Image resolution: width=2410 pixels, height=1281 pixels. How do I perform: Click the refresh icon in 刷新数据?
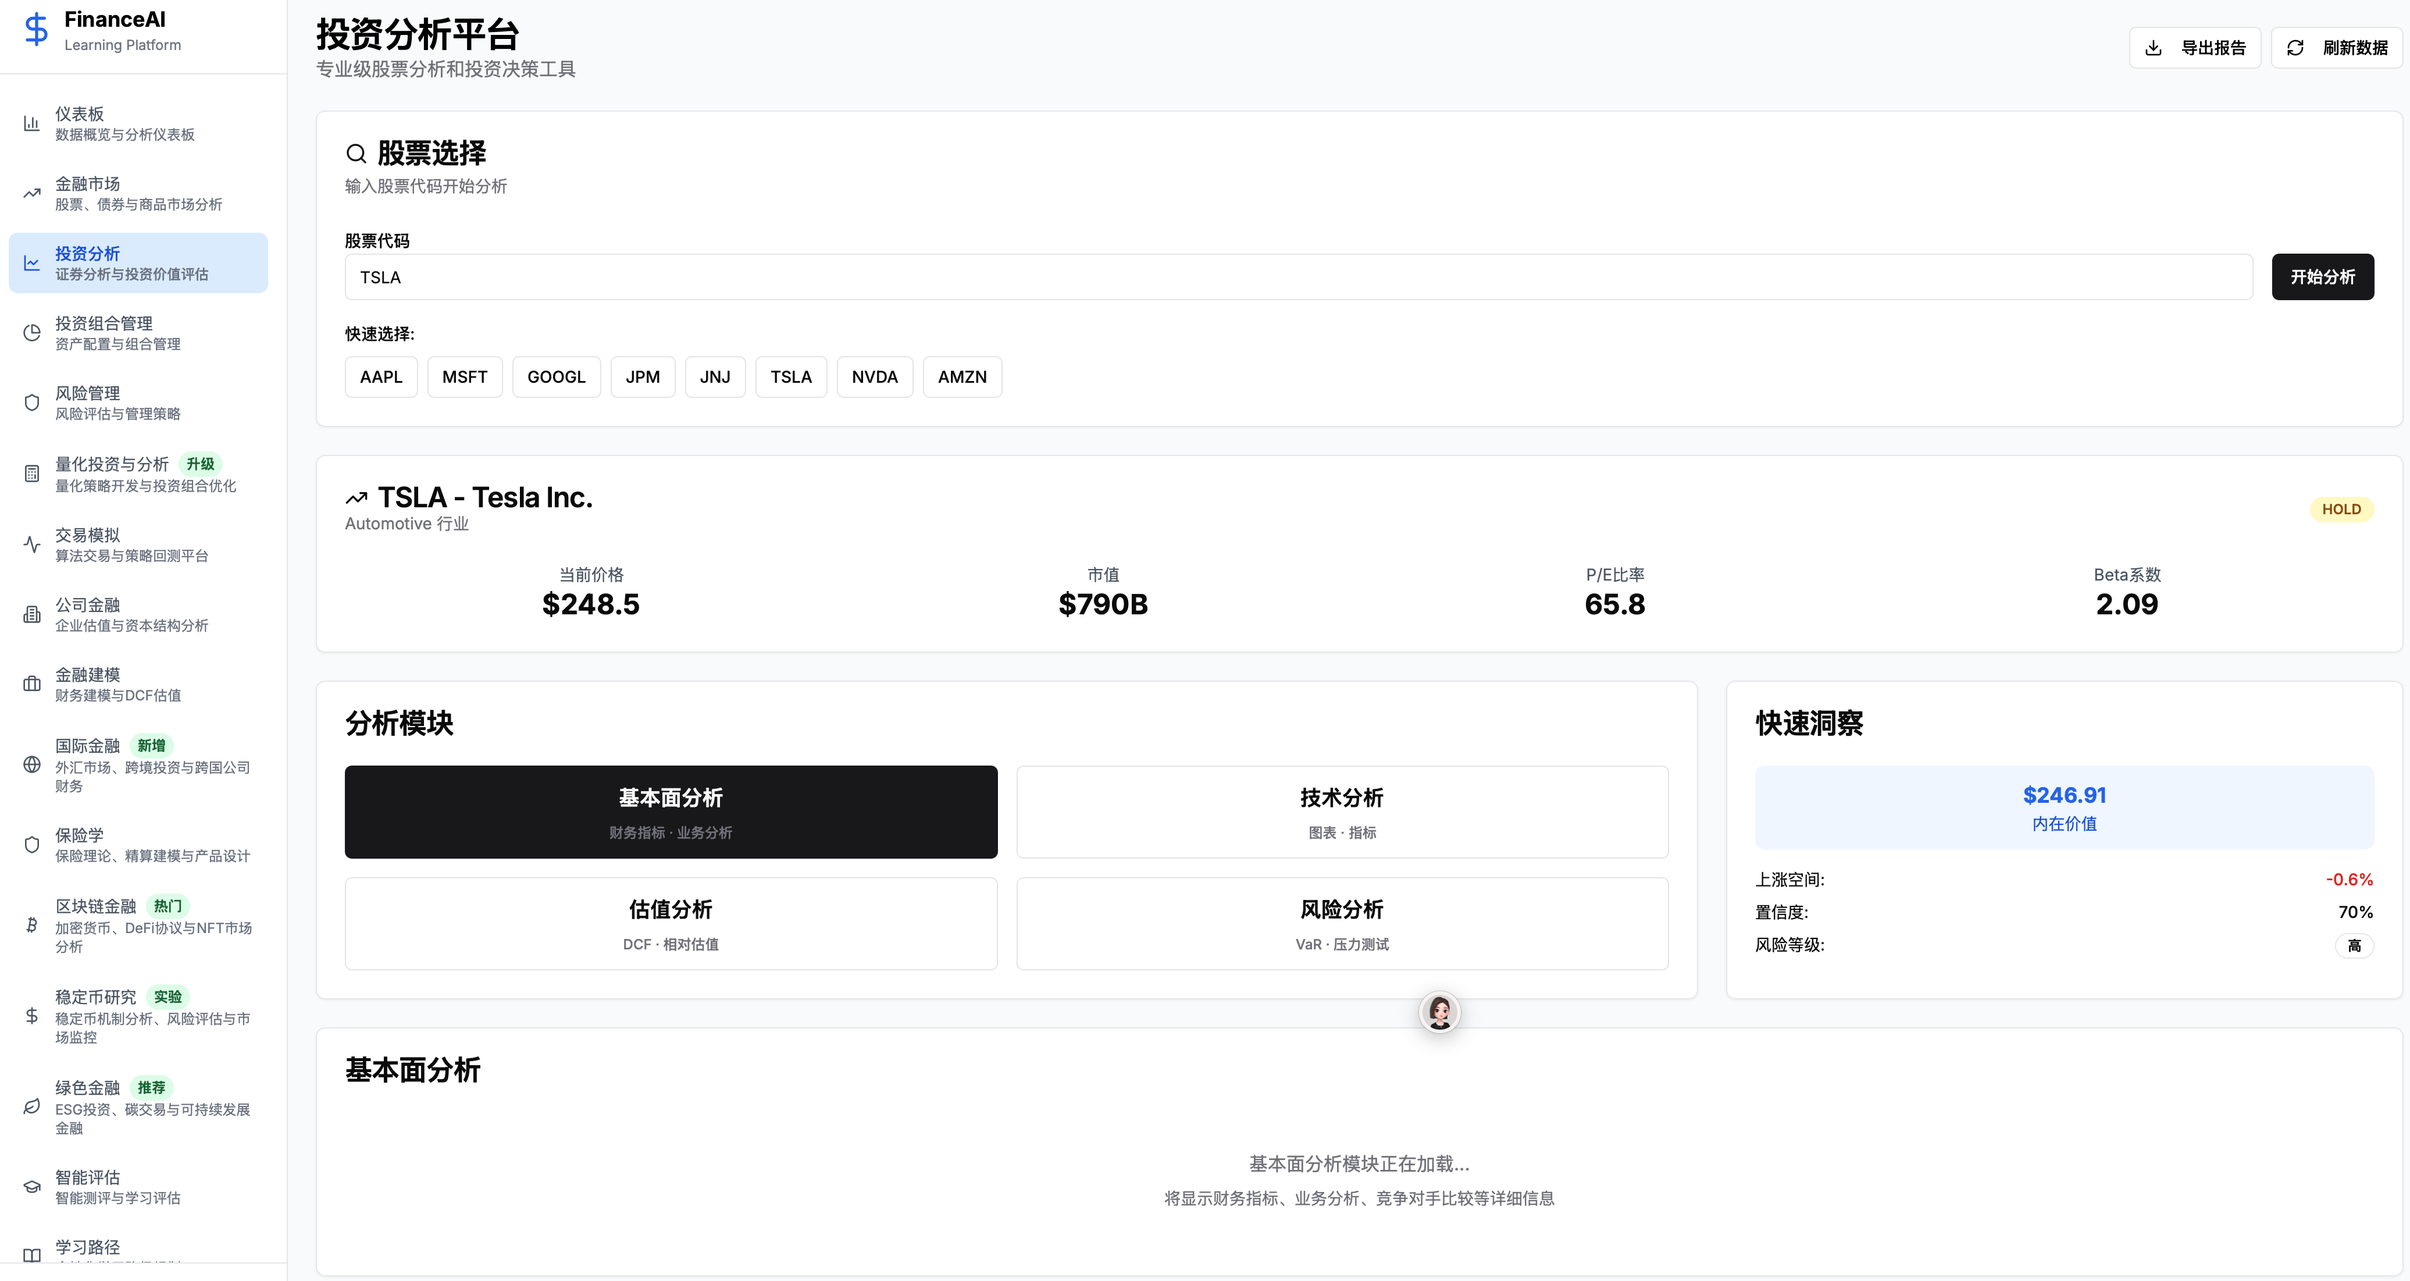coord(2295,48)
